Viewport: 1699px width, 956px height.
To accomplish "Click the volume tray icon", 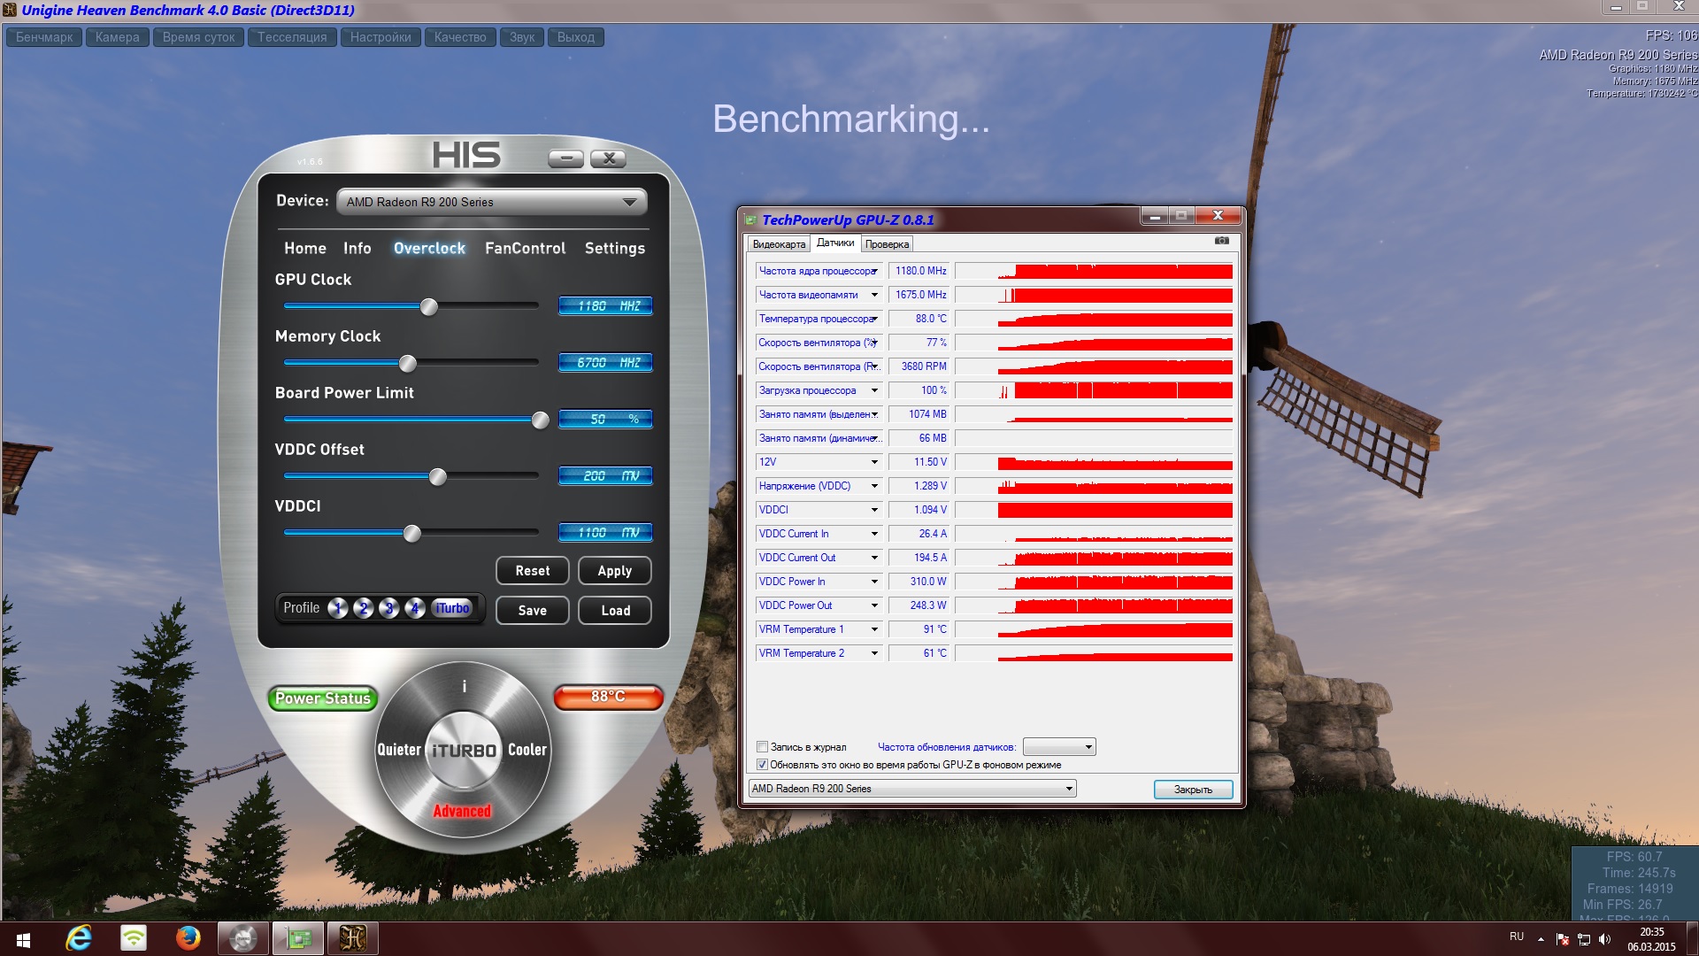I will click(1605, 939).
